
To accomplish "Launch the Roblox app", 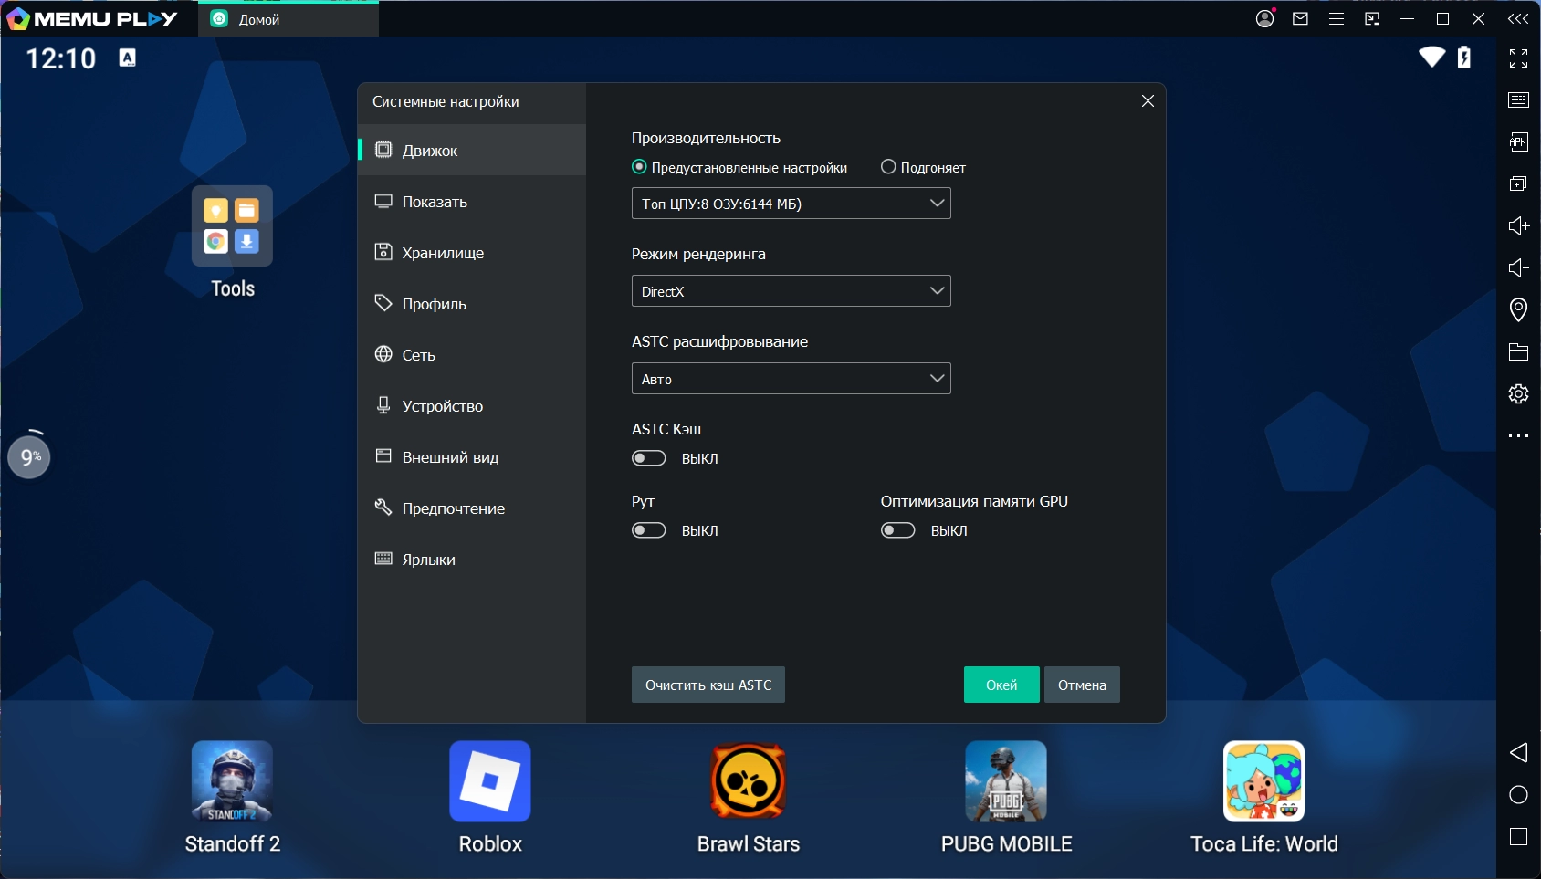I will pos(490,797).
